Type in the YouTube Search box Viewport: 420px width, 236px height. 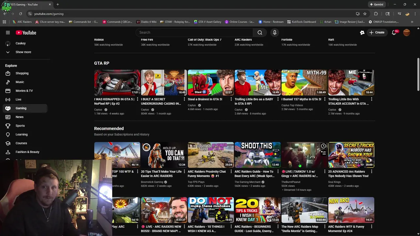click(194, 32)
